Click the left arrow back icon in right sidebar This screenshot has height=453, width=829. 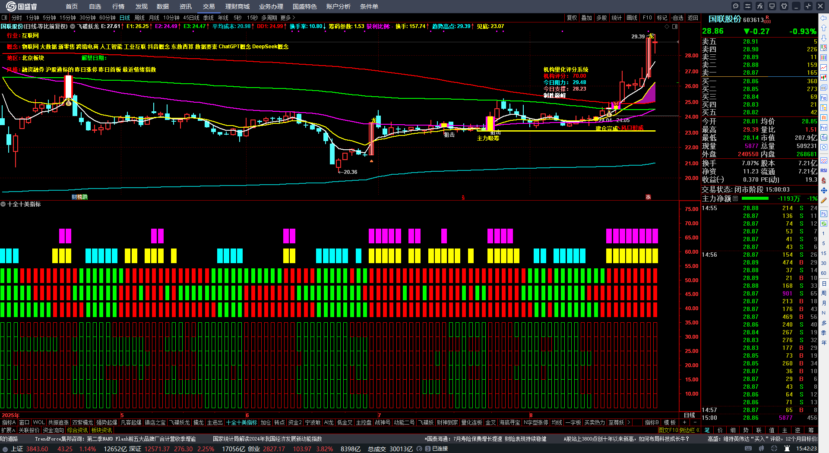point(824,18)
